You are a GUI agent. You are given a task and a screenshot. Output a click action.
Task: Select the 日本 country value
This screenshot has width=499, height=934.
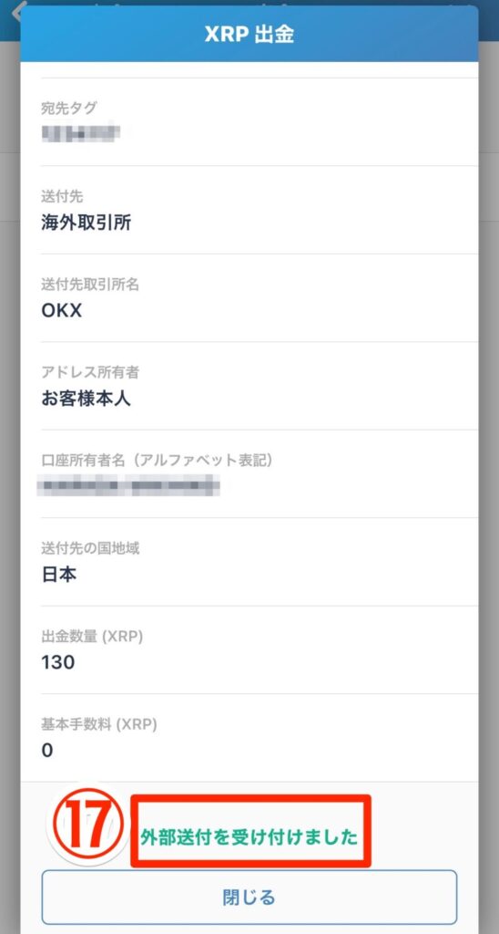pos(59,575)
